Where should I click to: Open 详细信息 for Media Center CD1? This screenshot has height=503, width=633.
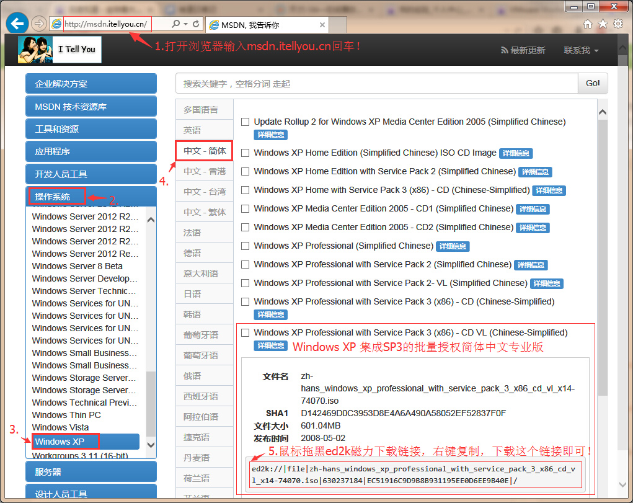[x=533, y=209]
